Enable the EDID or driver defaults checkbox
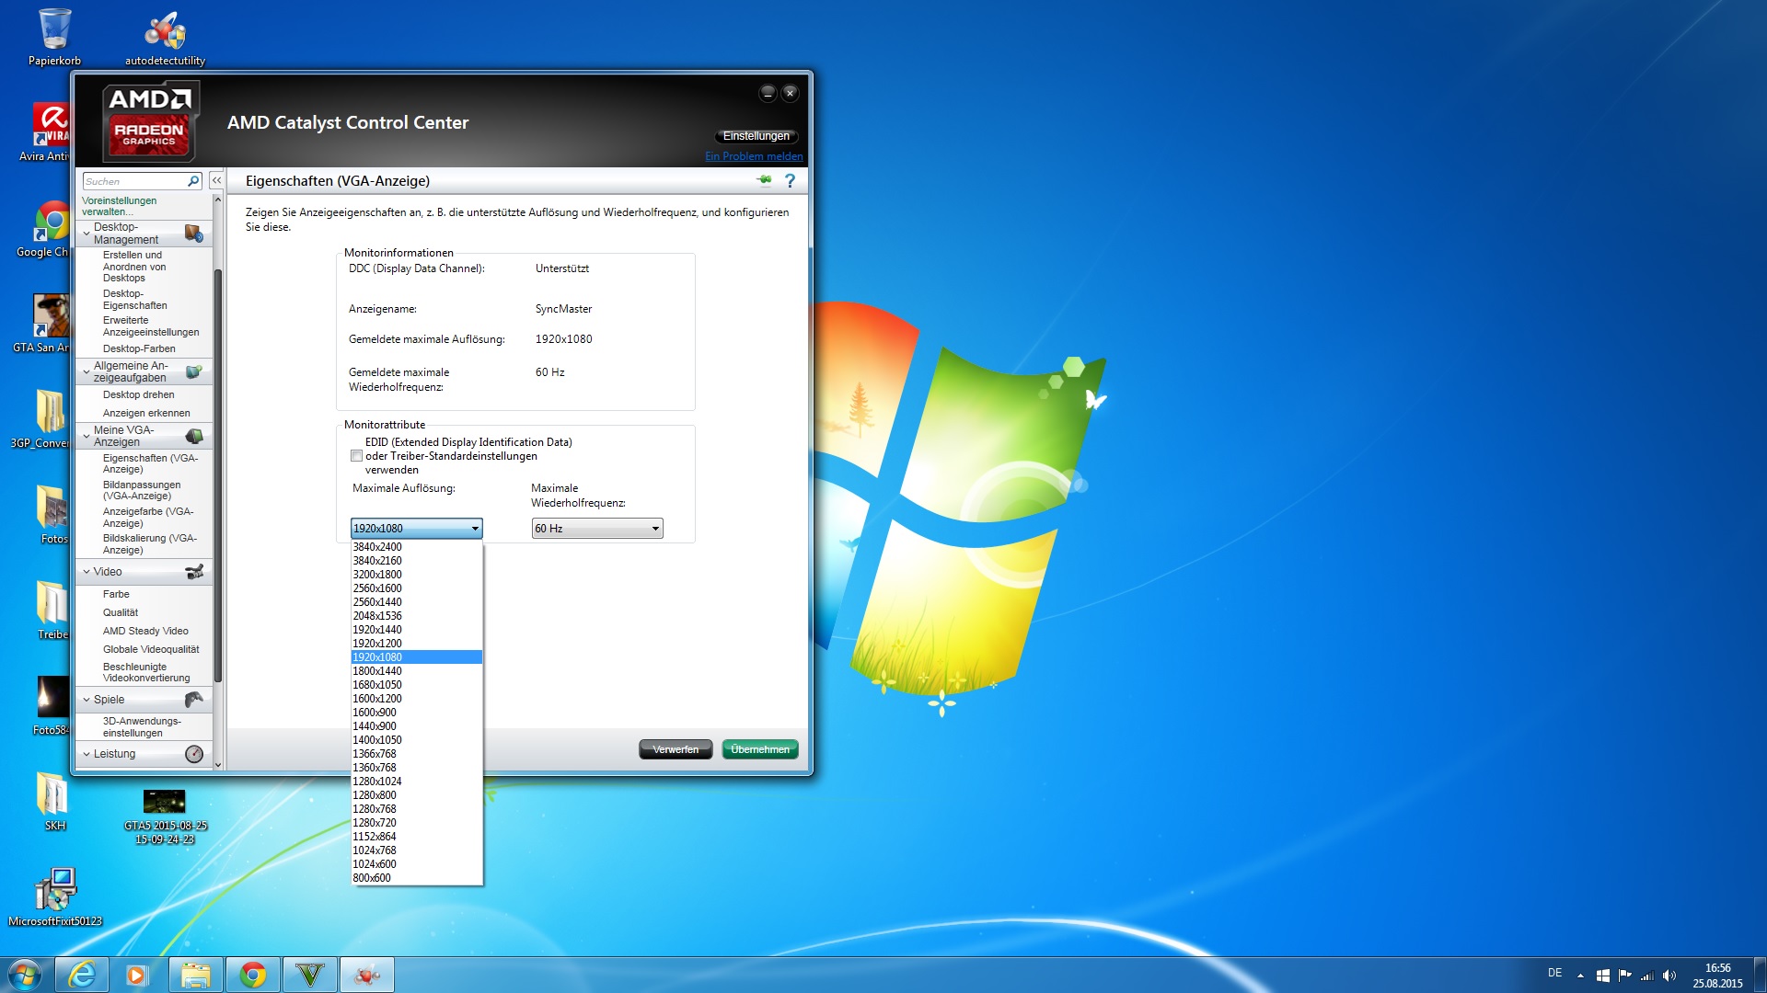The height and width of the screenshot is (993, 1767). click(x=356, y=456)
